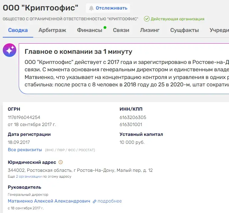Open the Связи tab

click(x=121, y=30)
